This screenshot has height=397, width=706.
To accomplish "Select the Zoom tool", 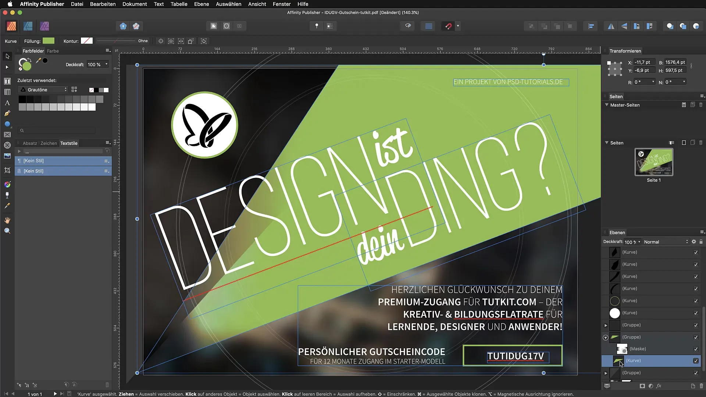I will 7,231.
